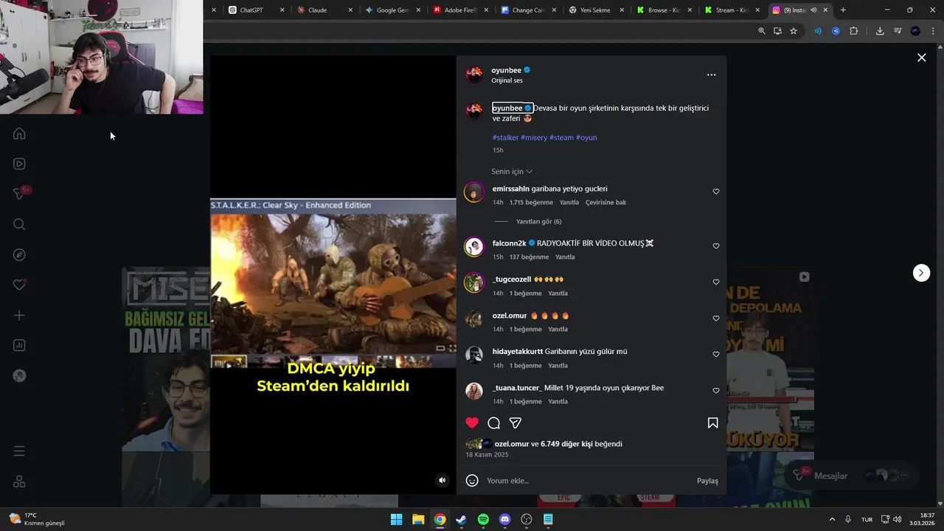
Task: Go to the next post arrow
Action: 921,273
